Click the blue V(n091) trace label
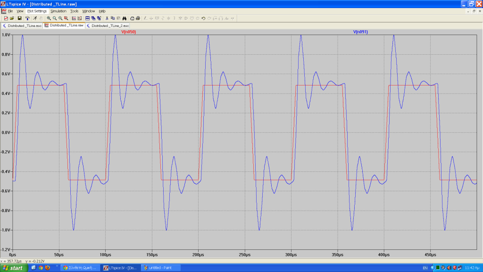 [x=360, y=32]
